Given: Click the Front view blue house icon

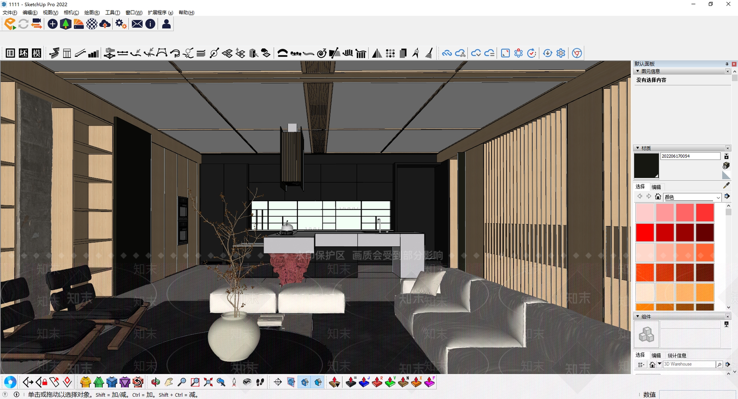Looking at the screenshot, I should pos(112,382).
